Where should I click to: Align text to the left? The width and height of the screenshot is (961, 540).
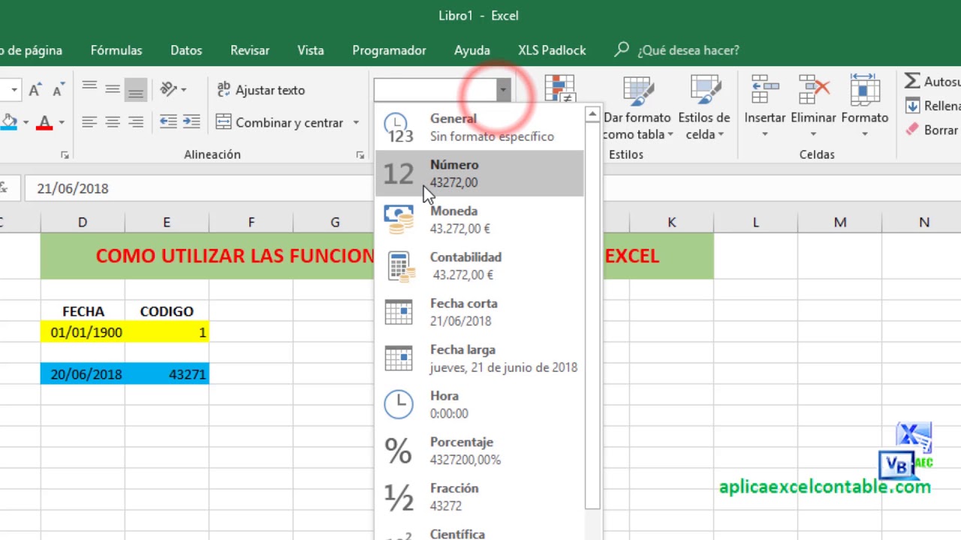(89, 121)
